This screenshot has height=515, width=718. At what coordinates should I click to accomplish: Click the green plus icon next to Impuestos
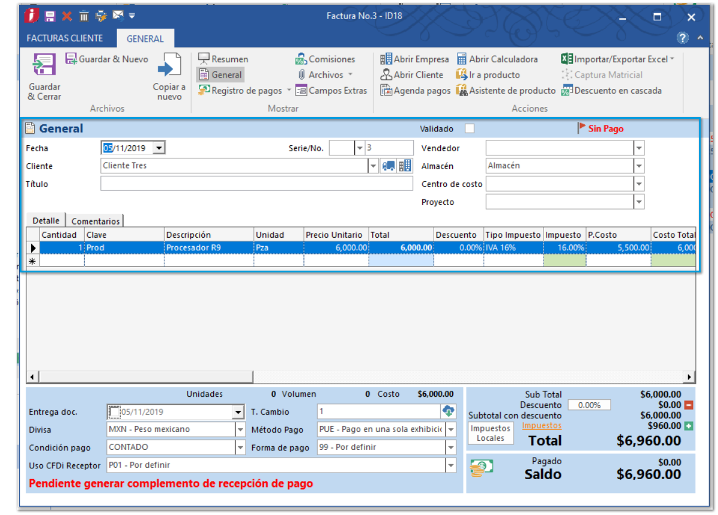(x=688, y=426)
